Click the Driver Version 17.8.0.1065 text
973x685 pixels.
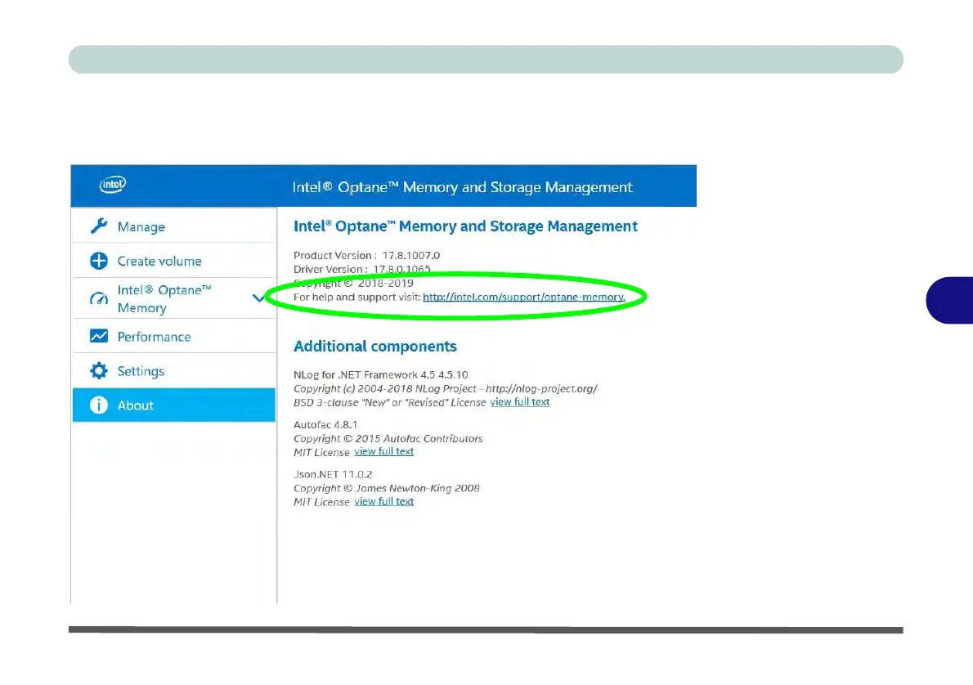pos(361,269)
